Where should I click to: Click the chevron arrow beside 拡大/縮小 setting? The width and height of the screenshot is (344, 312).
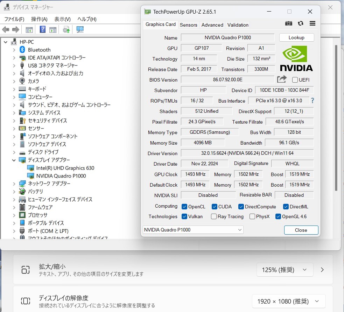click(322, 270)
